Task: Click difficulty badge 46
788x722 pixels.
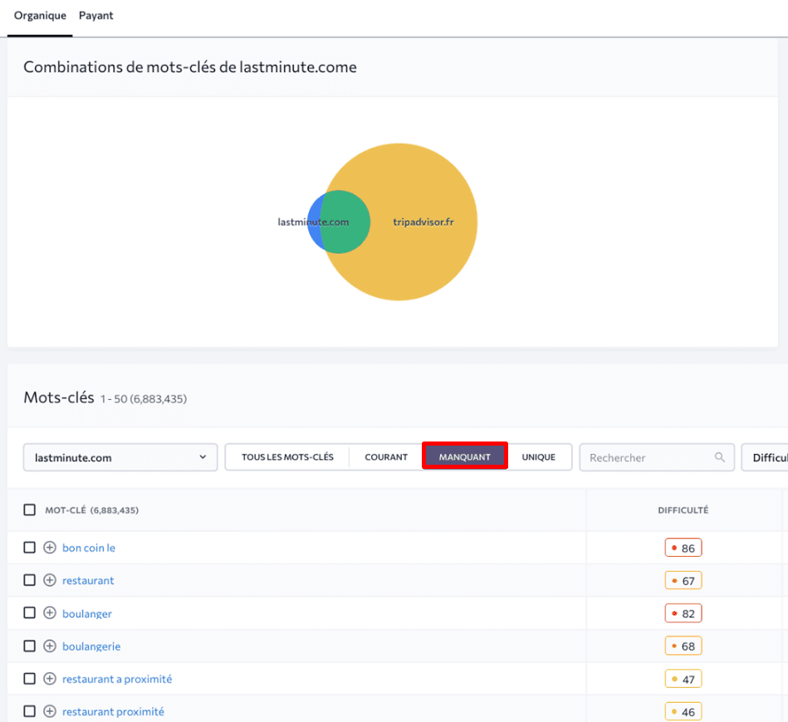Action: click(683, 711)
